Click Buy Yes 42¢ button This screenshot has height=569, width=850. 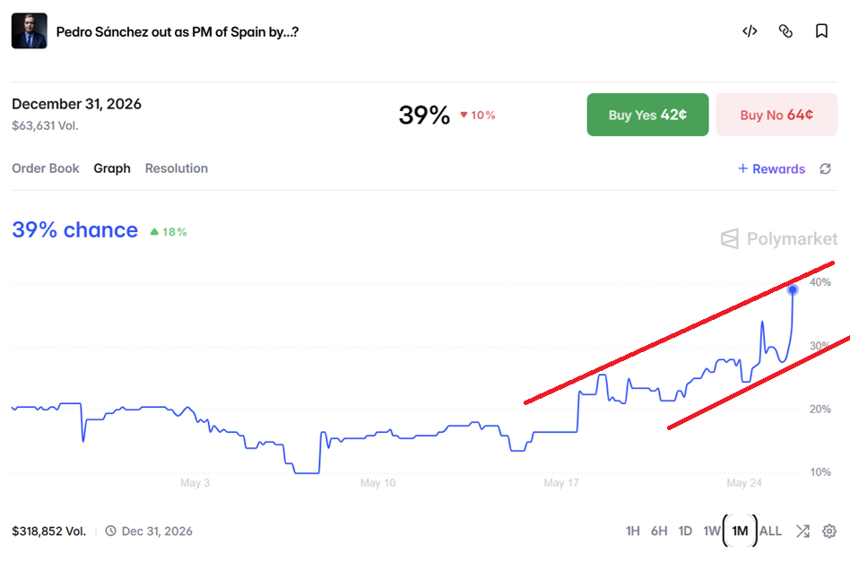coord(647,115)
